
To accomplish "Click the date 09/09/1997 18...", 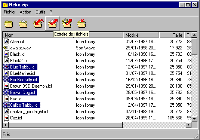I will (x=141, y=99).
